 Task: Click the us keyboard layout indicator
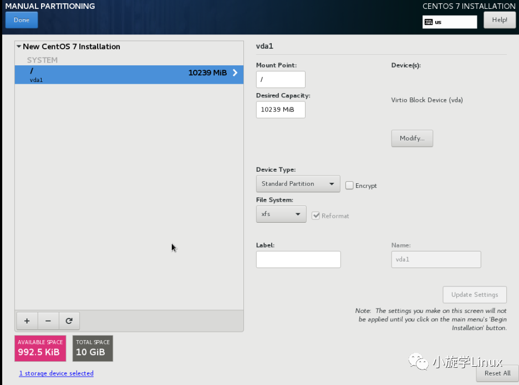pos(450,22)
